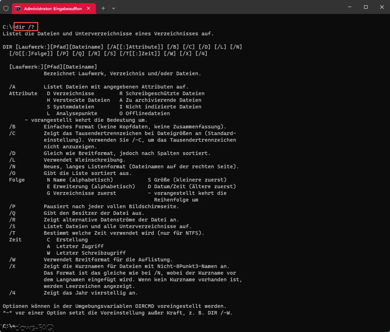390x332 pixels.
Task: Select the Administrator: Eingabeaufforderung tab
Action: (54, 8)
